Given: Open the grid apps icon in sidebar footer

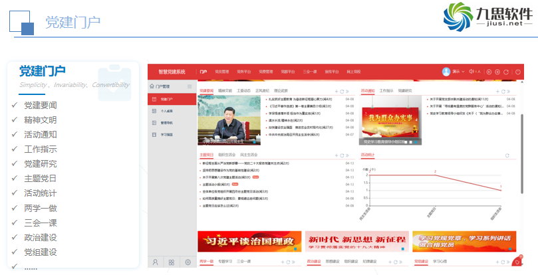Looking at the screenshot, I should pyautogui.click(x=172, y=262).
